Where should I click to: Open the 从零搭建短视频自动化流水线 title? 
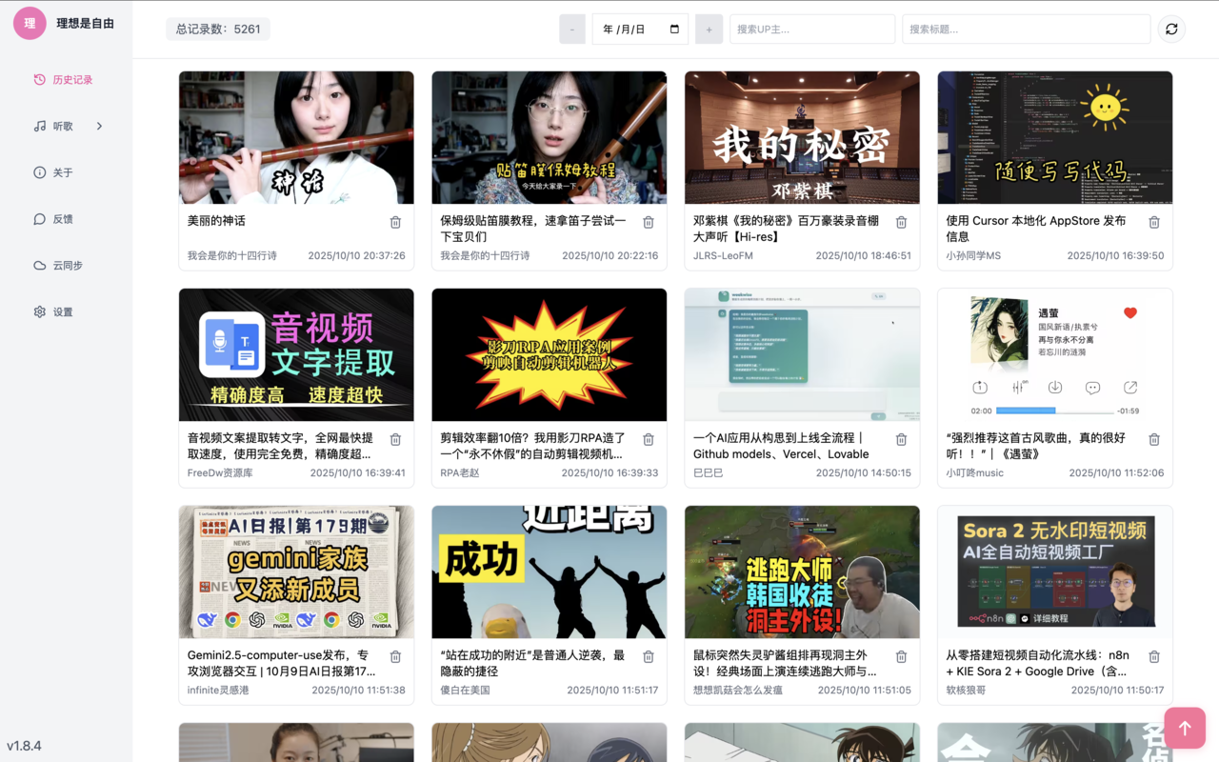point(1039,663)
